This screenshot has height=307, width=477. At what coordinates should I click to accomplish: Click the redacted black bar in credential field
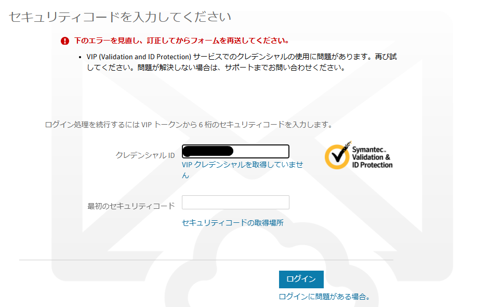pyautogui.click(x=209, y=151)
